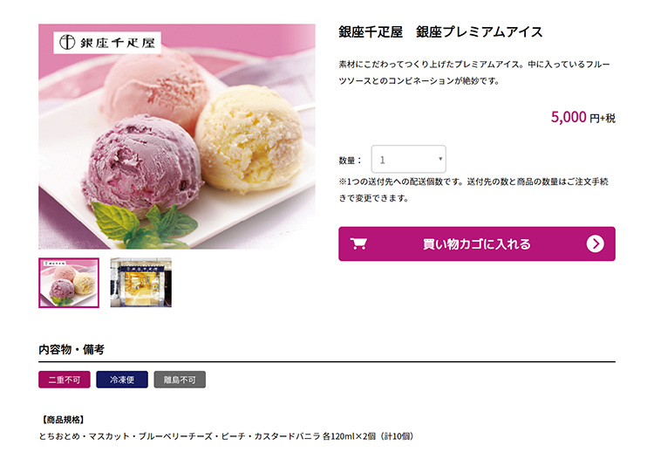Click the 内容物・備考 section heading

[x=72, y=349]
